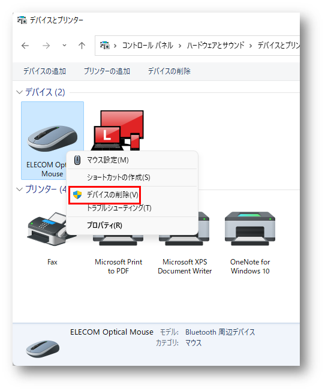Viewport: 325px width, 391px height.
Task: Click デバイスとプリンター window title text
Action: [x=56, y=20]
